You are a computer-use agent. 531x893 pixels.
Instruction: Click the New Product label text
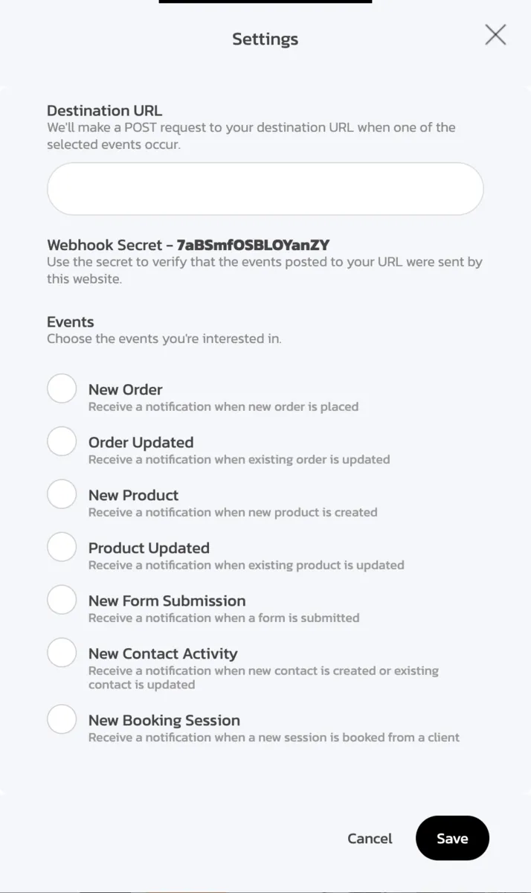pyautogui.click(x=133, y=495)
